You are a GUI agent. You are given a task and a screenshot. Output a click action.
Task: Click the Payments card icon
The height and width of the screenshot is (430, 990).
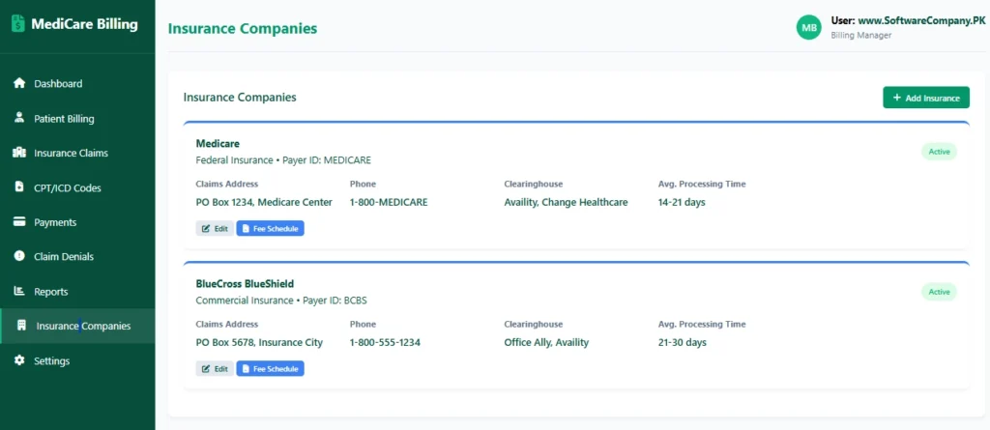click(19, 222)
